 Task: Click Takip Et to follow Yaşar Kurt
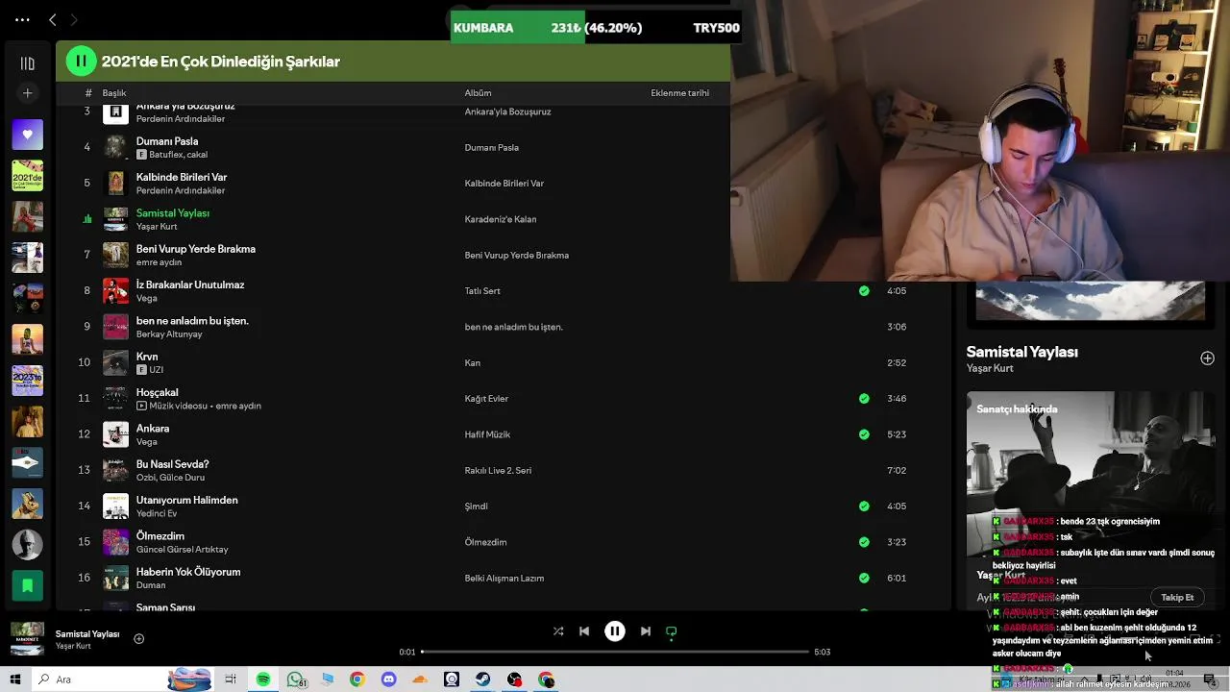[1177, 597]
